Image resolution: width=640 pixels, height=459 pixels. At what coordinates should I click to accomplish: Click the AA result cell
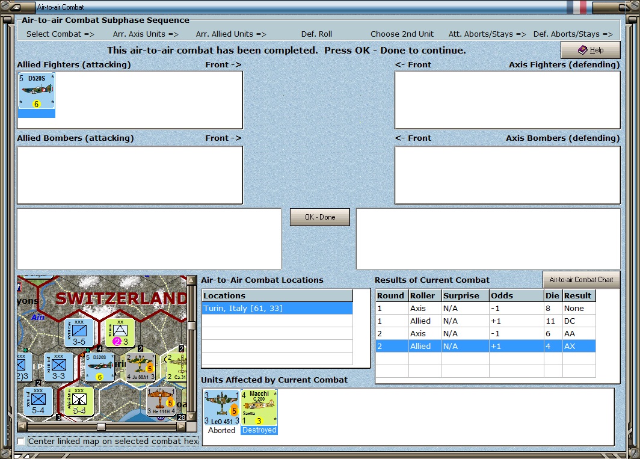[579, 334]
